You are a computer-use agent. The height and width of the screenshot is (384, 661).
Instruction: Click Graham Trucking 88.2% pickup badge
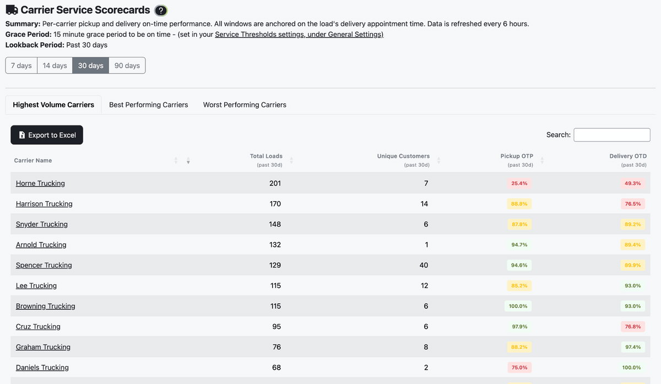519,347
